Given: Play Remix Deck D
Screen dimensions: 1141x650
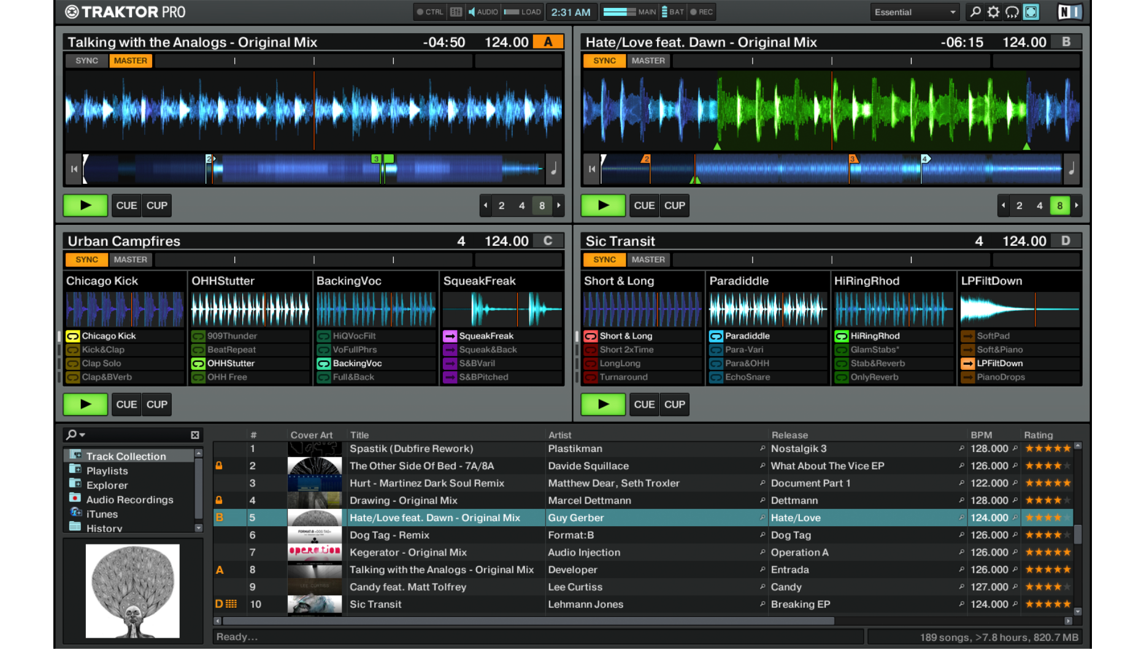Looking at the screenshot, I should (x=603, y=404).
